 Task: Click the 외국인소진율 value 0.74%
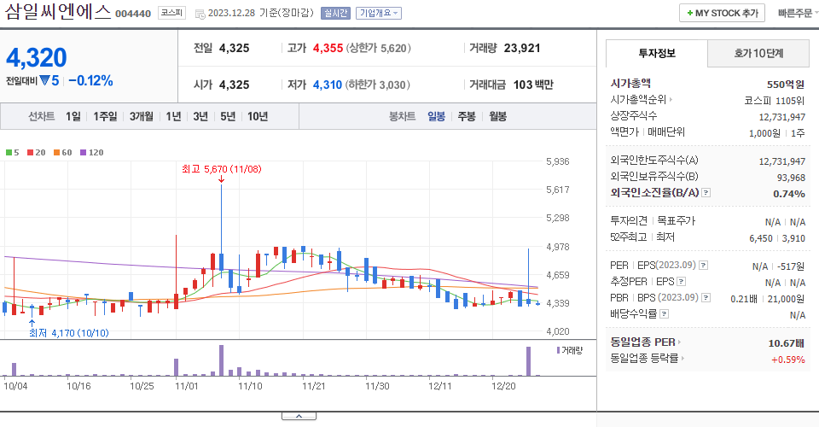tap(788, 194)
